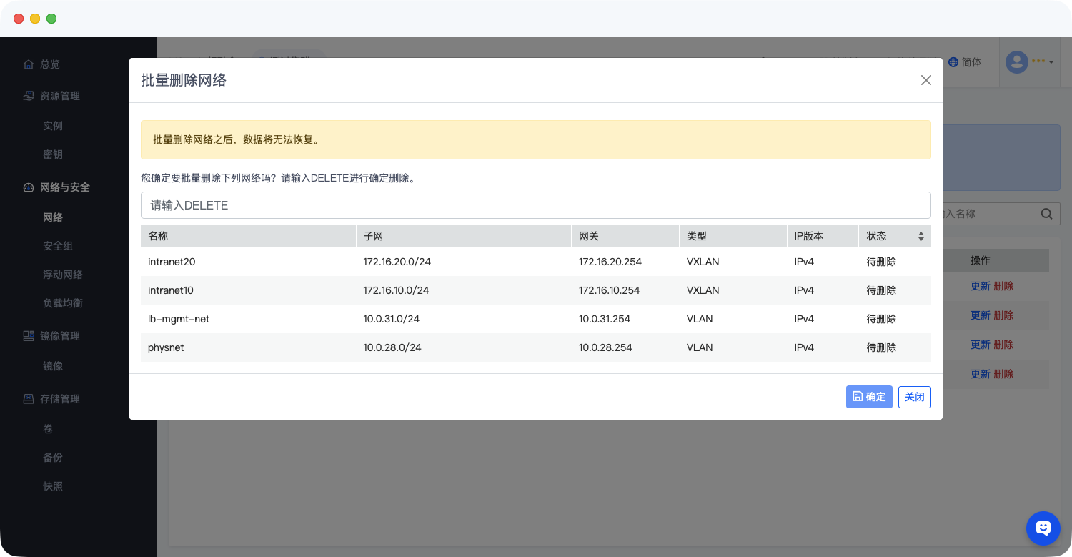This screenshot has width=1072, height=557.
Task: Click the 名称 column header
Action: pos(158,236)
